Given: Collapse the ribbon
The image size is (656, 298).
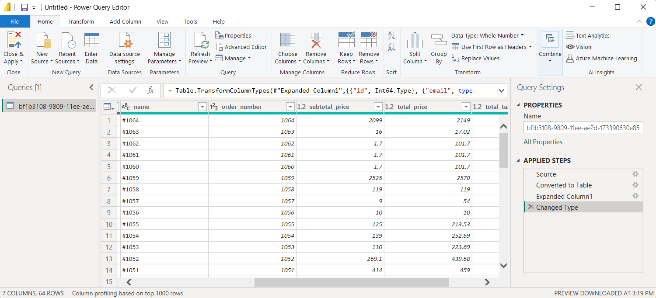Looking at the screenshot, I should pyautogui.click(x=639, y=21).
